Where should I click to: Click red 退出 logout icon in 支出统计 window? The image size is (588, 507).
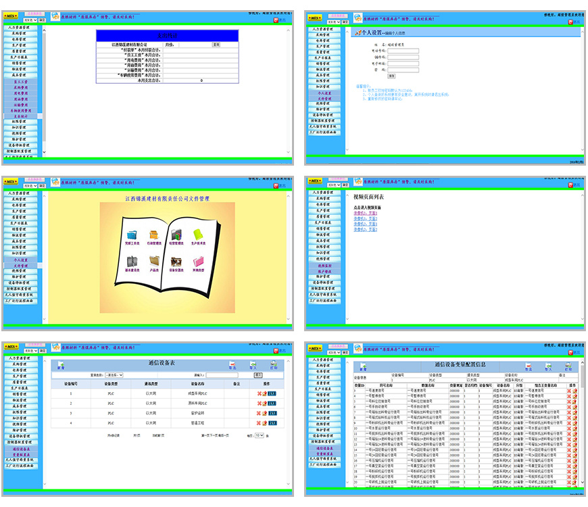[x=276, y=20]
